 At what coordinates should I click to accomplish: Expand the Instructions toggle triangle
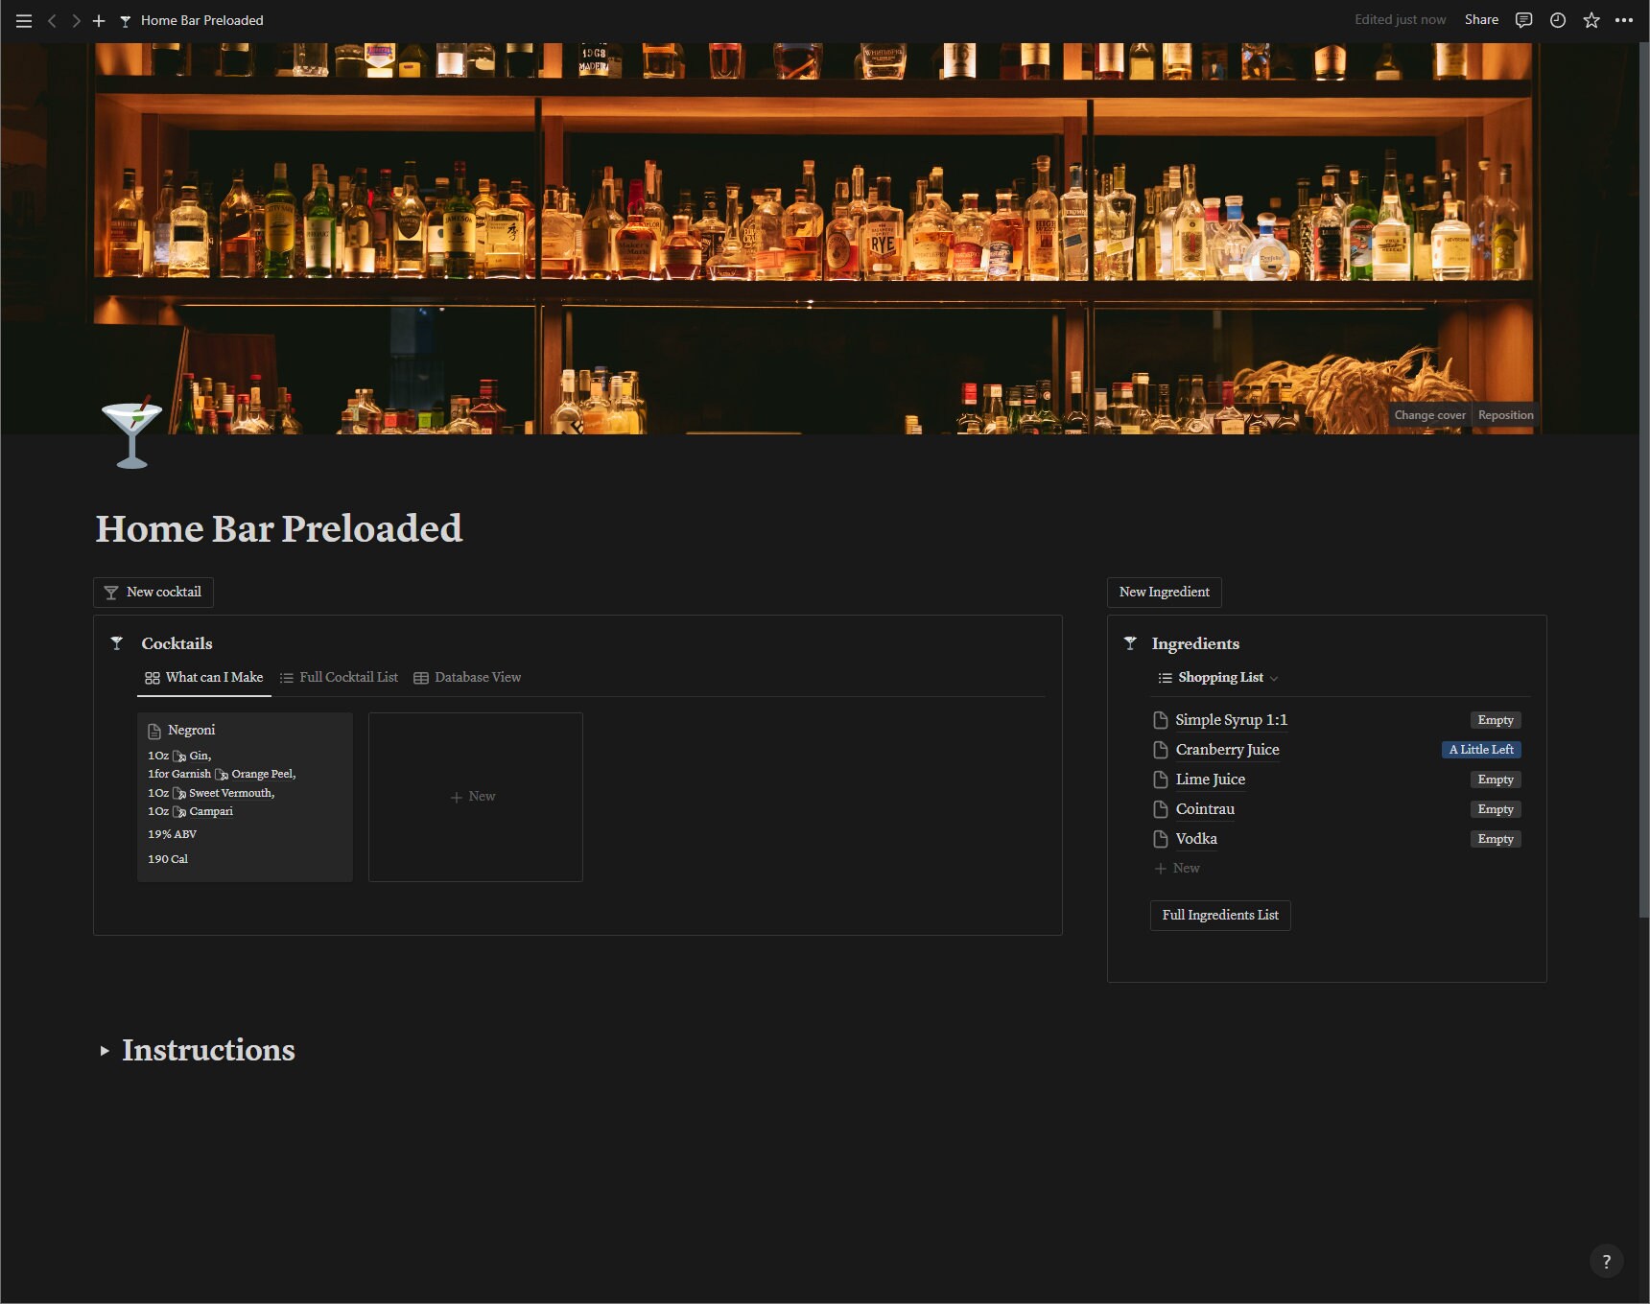[105, 1051]
